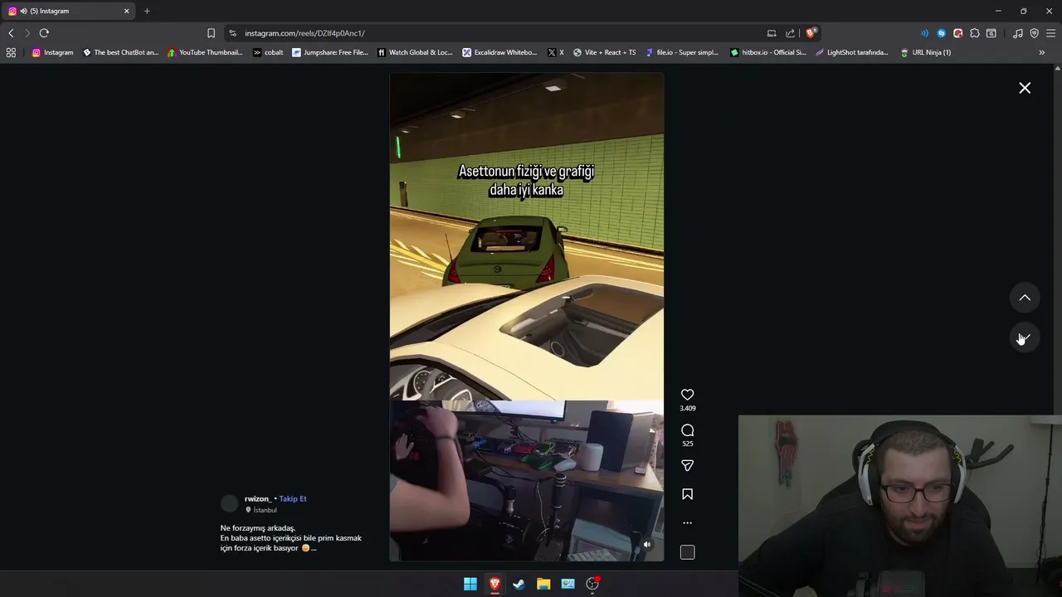This screenshot has width=1062, height=597.
Task: Open the reel's audio thumbnail square
Action: [687, 552]
